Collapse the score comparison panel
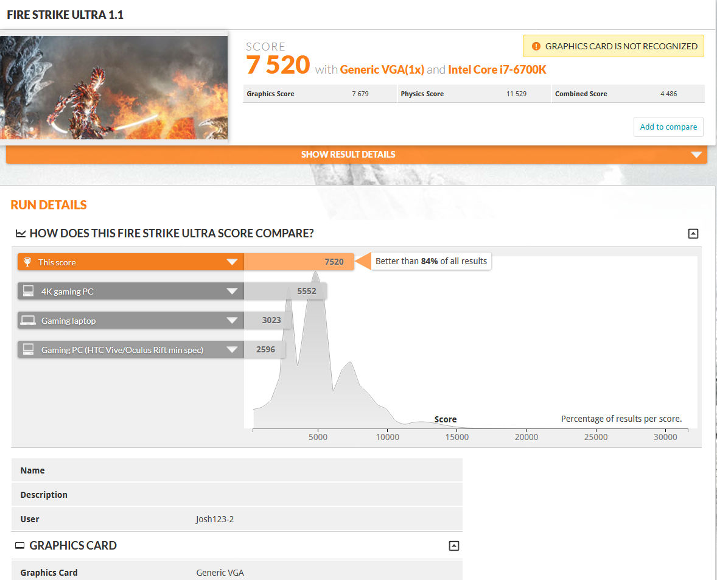 tap(693, 233)
